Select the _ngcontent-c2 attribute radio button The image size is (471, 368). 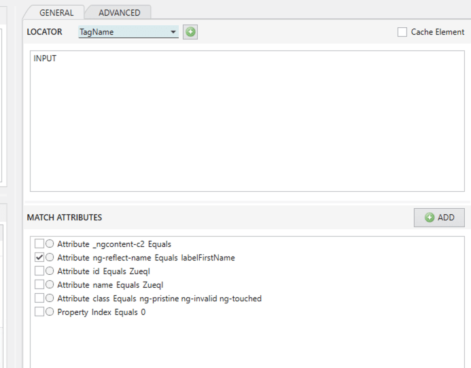50,244
